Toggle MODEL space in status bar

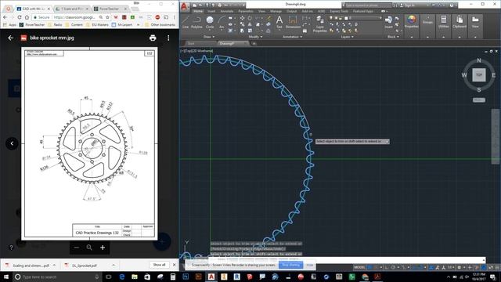(359, 267)
